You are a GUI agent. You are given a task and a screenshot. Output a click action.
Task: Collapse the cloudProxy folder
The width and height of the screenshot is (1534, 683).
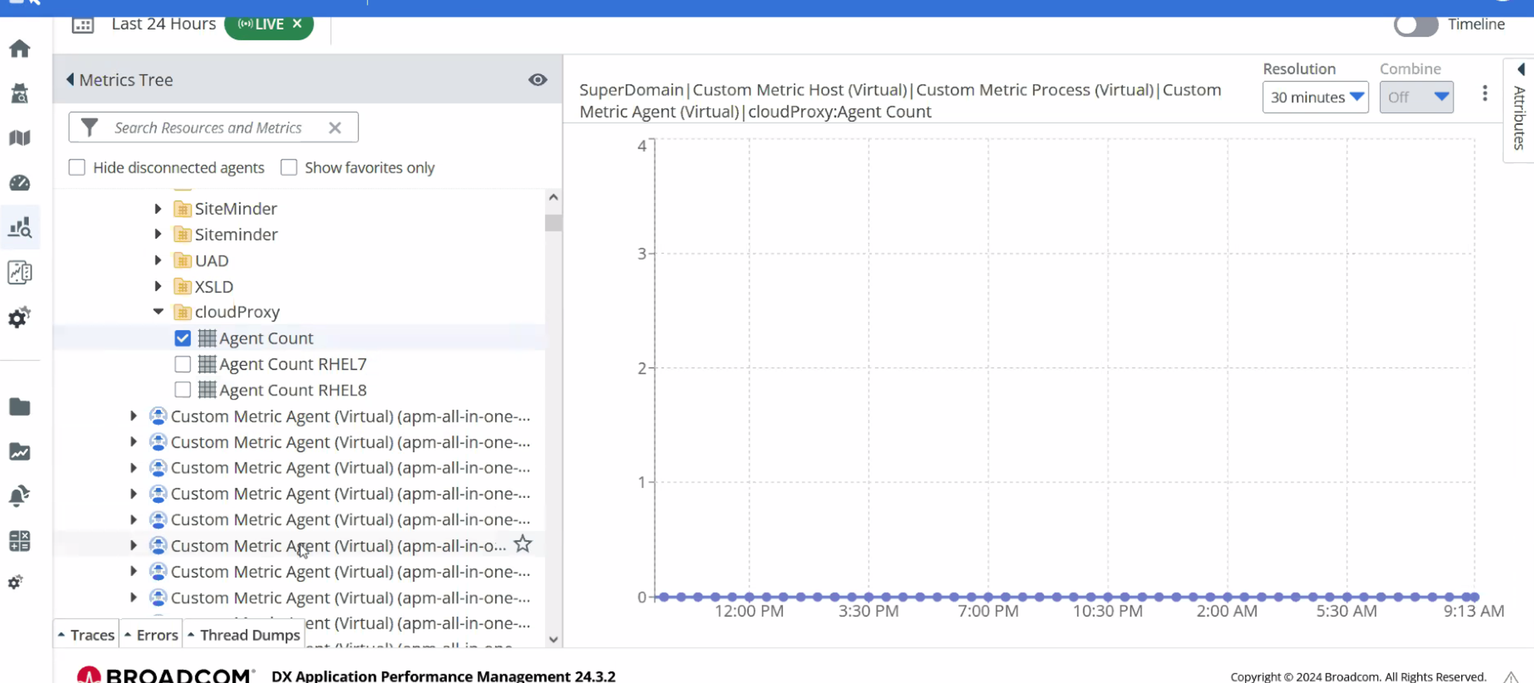pos(158,312)
